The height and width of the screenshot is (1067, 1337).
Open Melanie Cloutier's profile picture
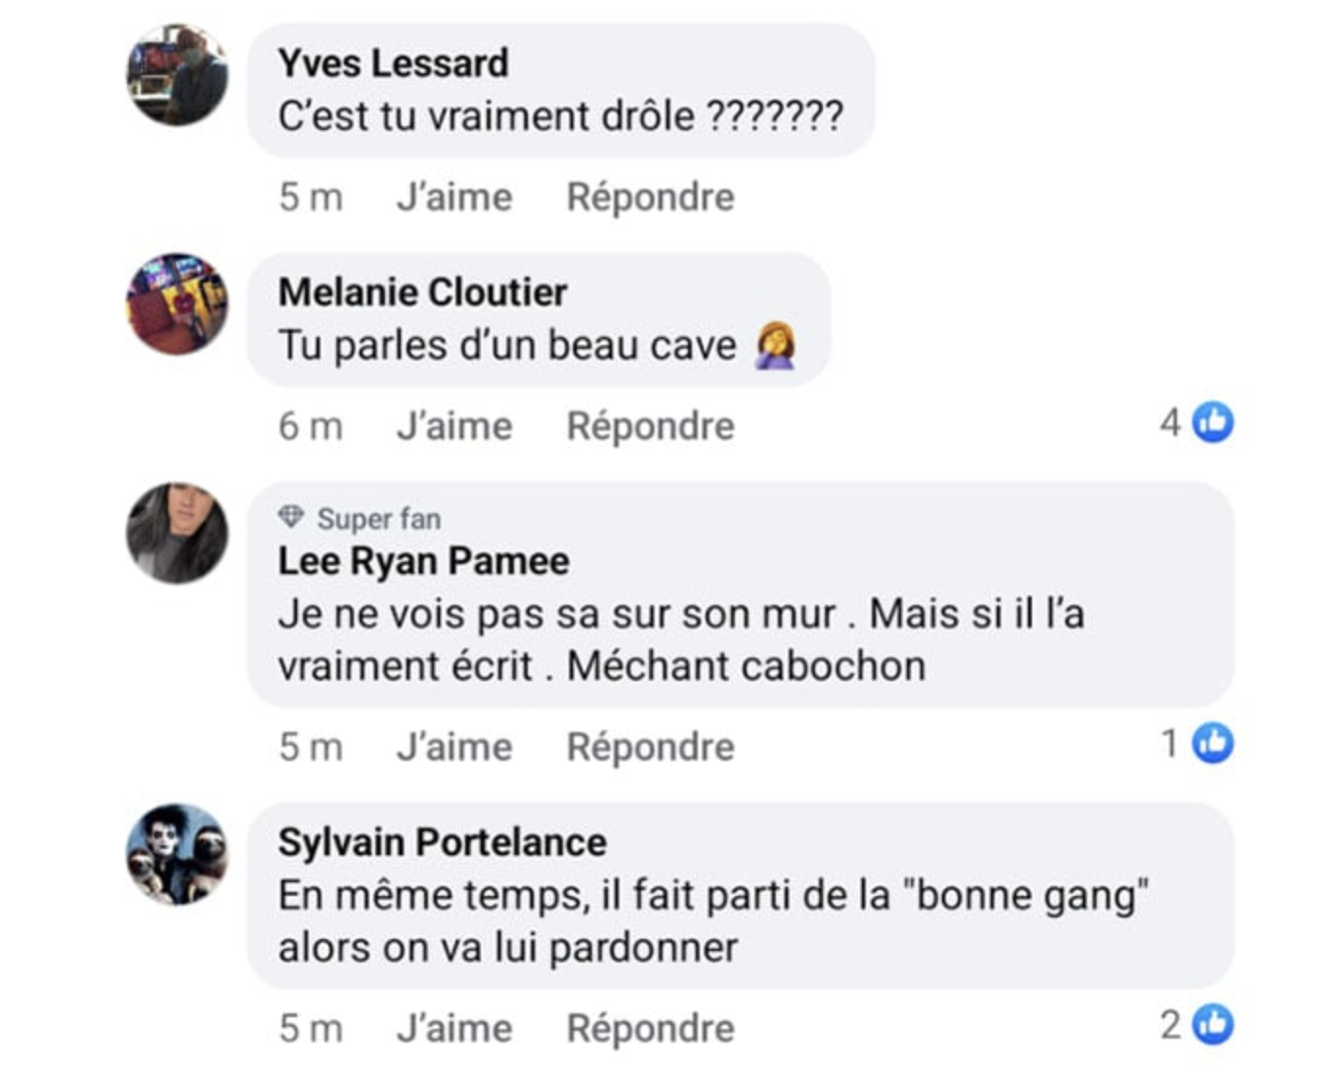tap(177, 304)
